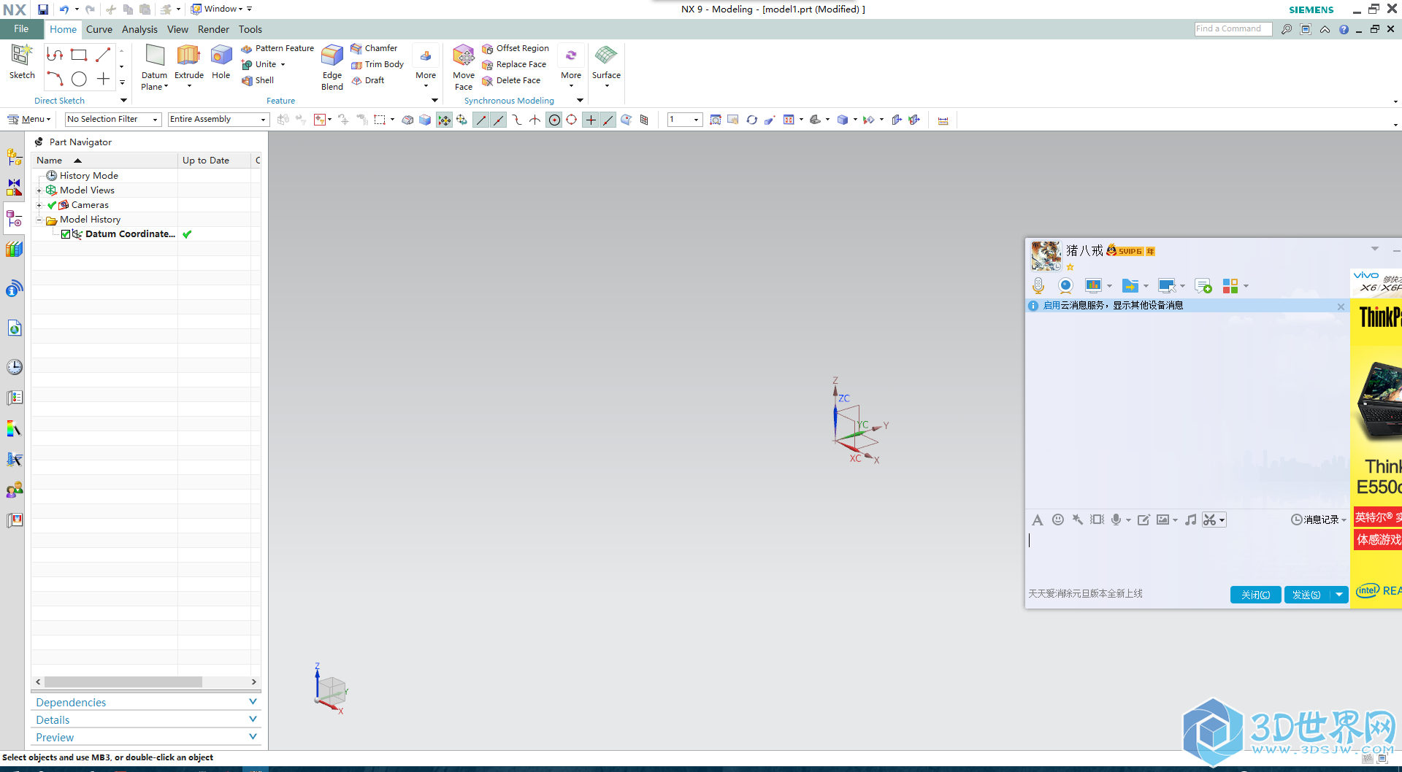Open the File menu
This screenshot has width=1402, height=772.
21,29
